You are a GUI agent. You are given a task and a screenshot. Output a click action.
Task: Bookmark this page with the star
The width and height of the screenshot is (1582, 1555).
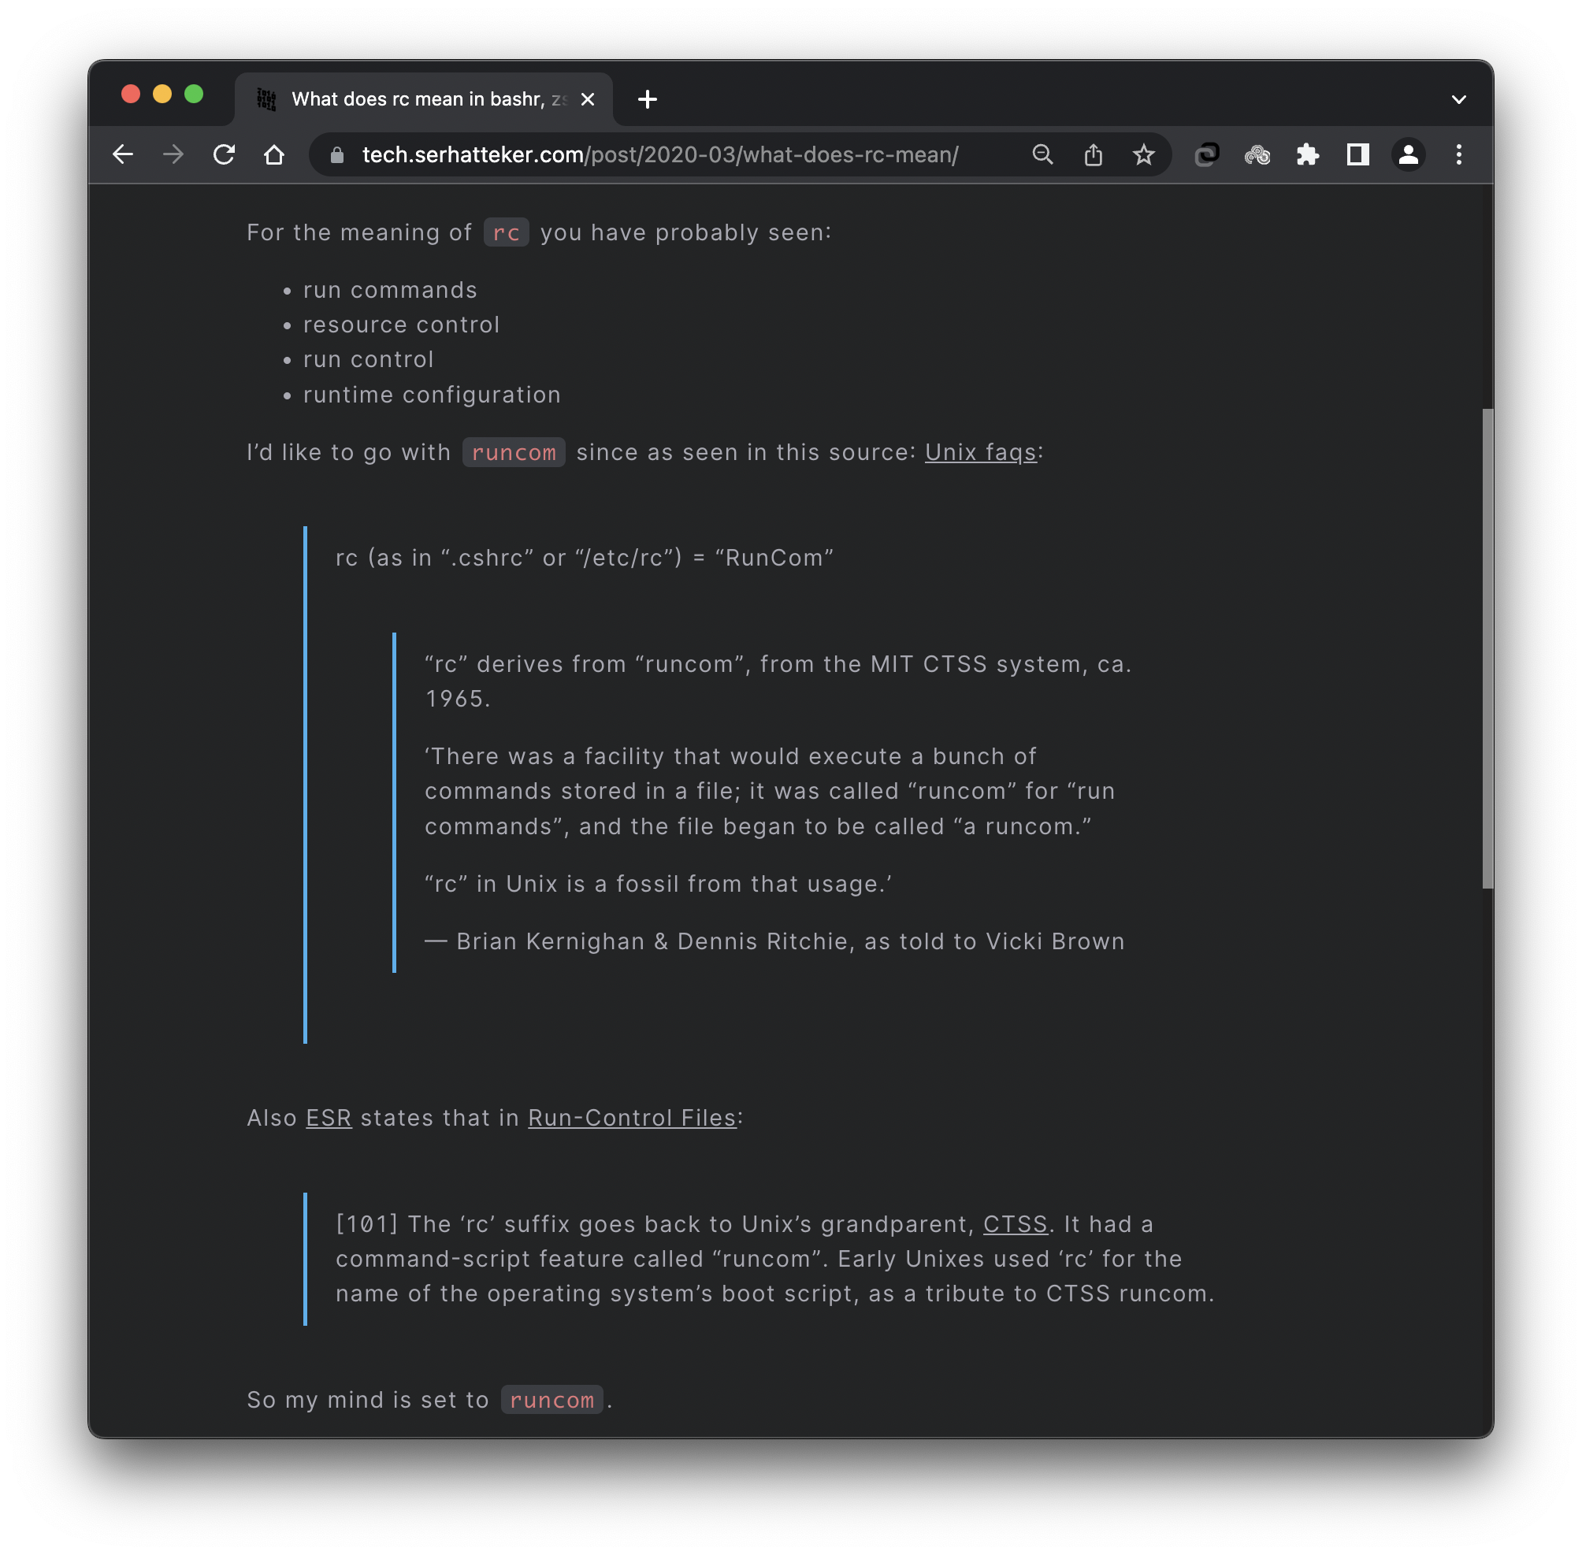pyautogui.click(x=1143, y=154)
